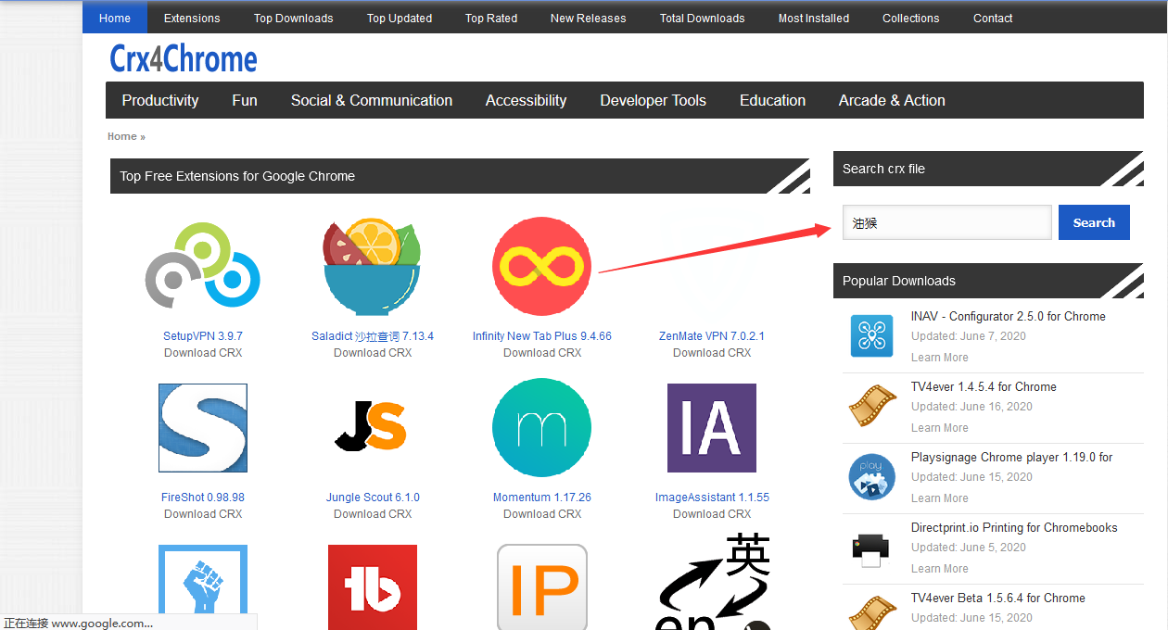
Task: Open the Extensions menu item
Action: click(x=192, y=18)
